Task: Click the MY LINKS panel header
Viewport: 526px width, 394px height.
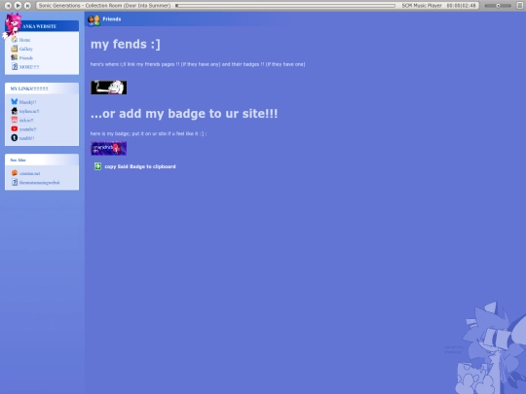Action: click(x=42, y=89)
